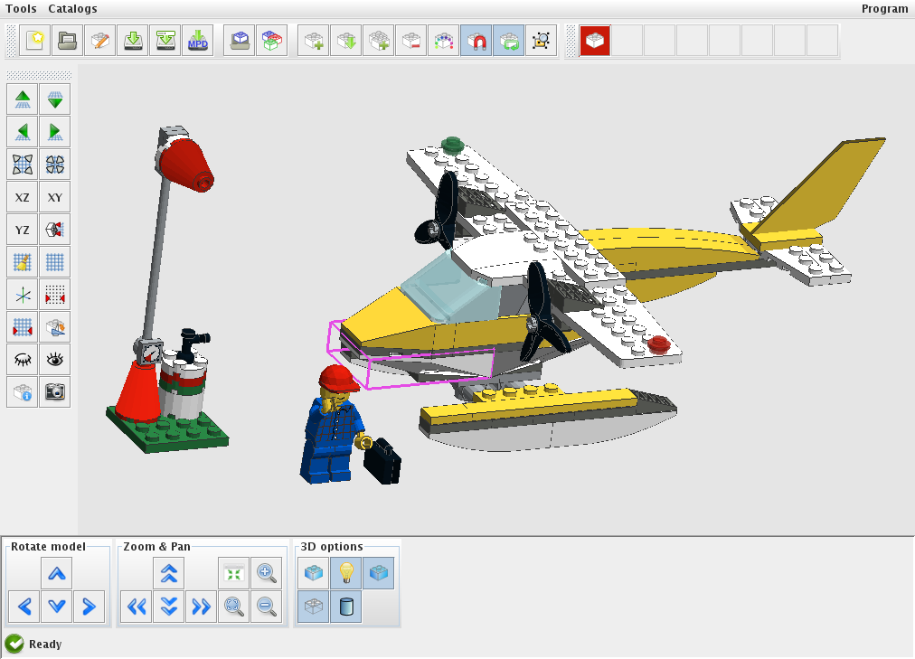Zoom in with plus magnifier
Screen dimensions: 915x659
tap(266, 574)
